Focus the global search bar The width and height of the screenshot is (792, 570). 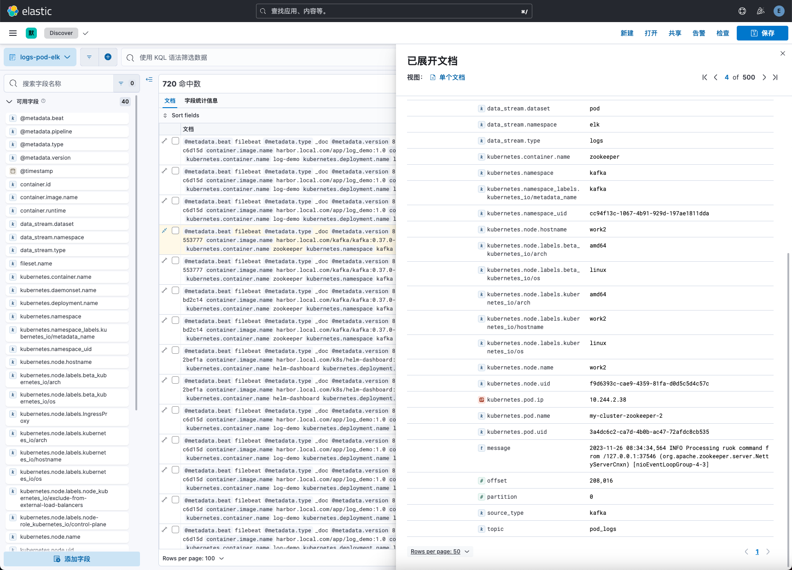click(x=394, y=11)
